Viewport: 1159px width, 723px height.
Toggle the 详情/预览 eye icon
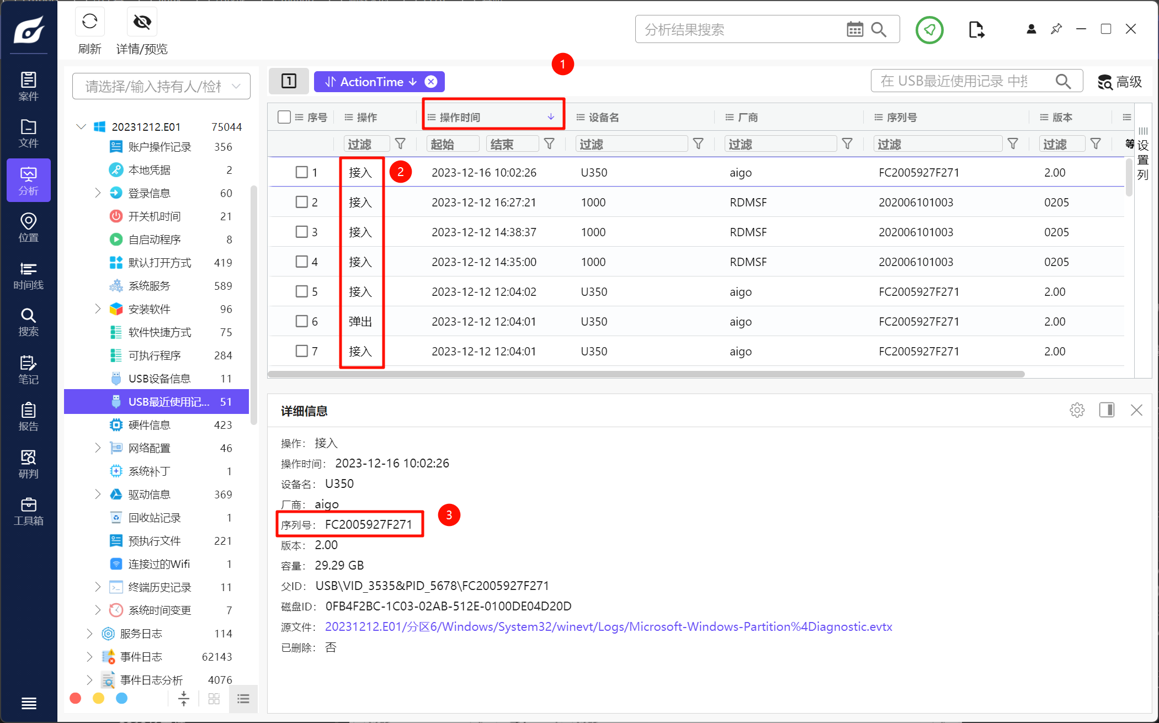pyautogui.click(x=142, y=22)
